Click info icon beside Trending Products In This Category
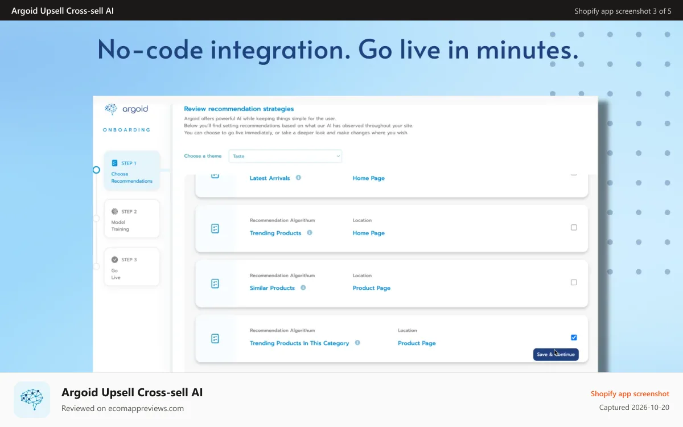683x427 pixels. click(x=357, y=343)
